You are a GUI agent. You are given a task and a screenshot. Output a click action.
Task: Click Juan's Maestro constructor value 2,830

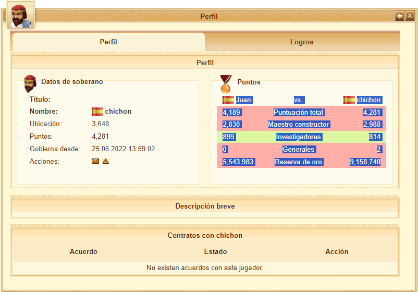[231, 124]
